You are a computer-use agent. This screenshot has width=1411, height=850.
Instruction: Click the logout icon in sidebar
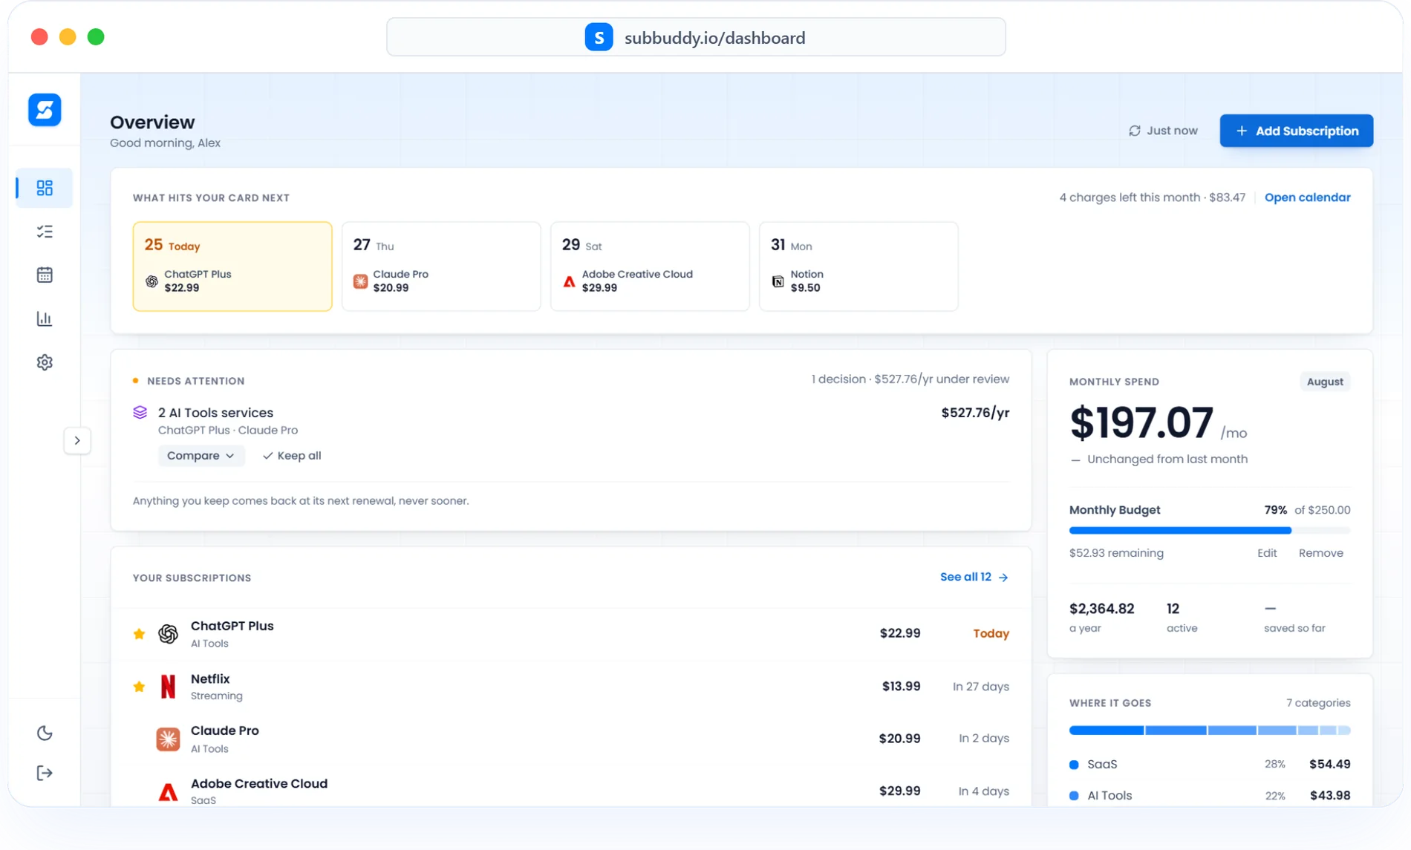click(x=45, y=773)
